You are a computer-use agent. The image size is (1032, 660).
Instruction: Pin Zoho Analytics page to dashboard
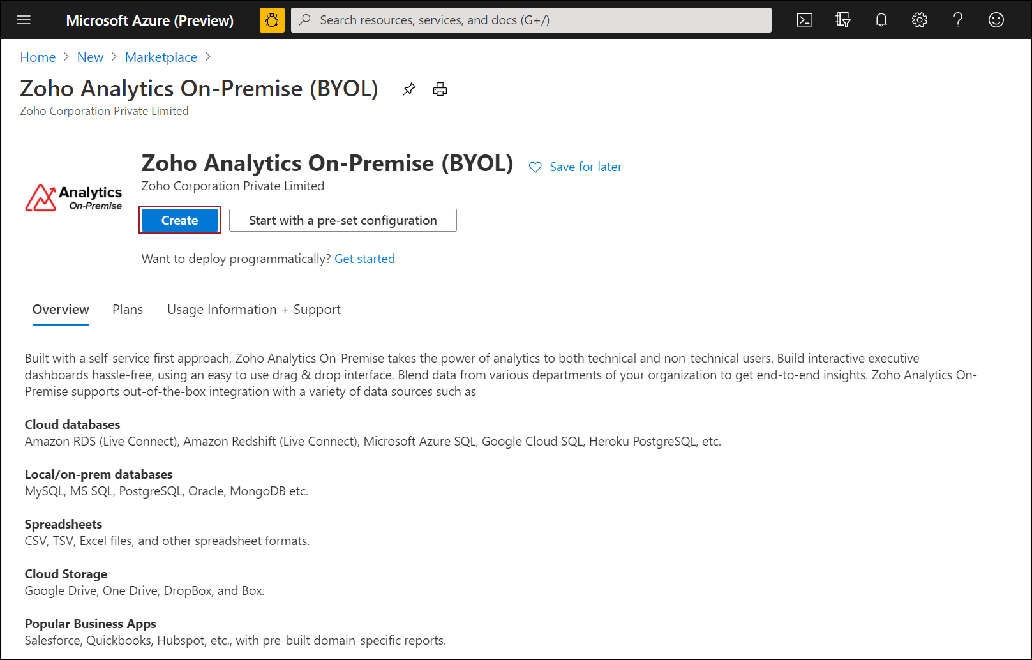point(409,89)
